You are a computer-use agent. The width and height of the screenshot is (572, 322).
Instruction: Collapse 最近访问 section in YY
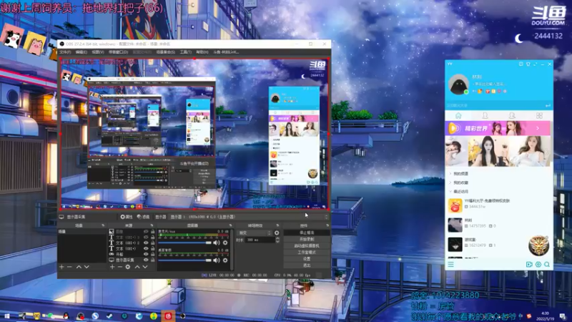coord(460,191)
